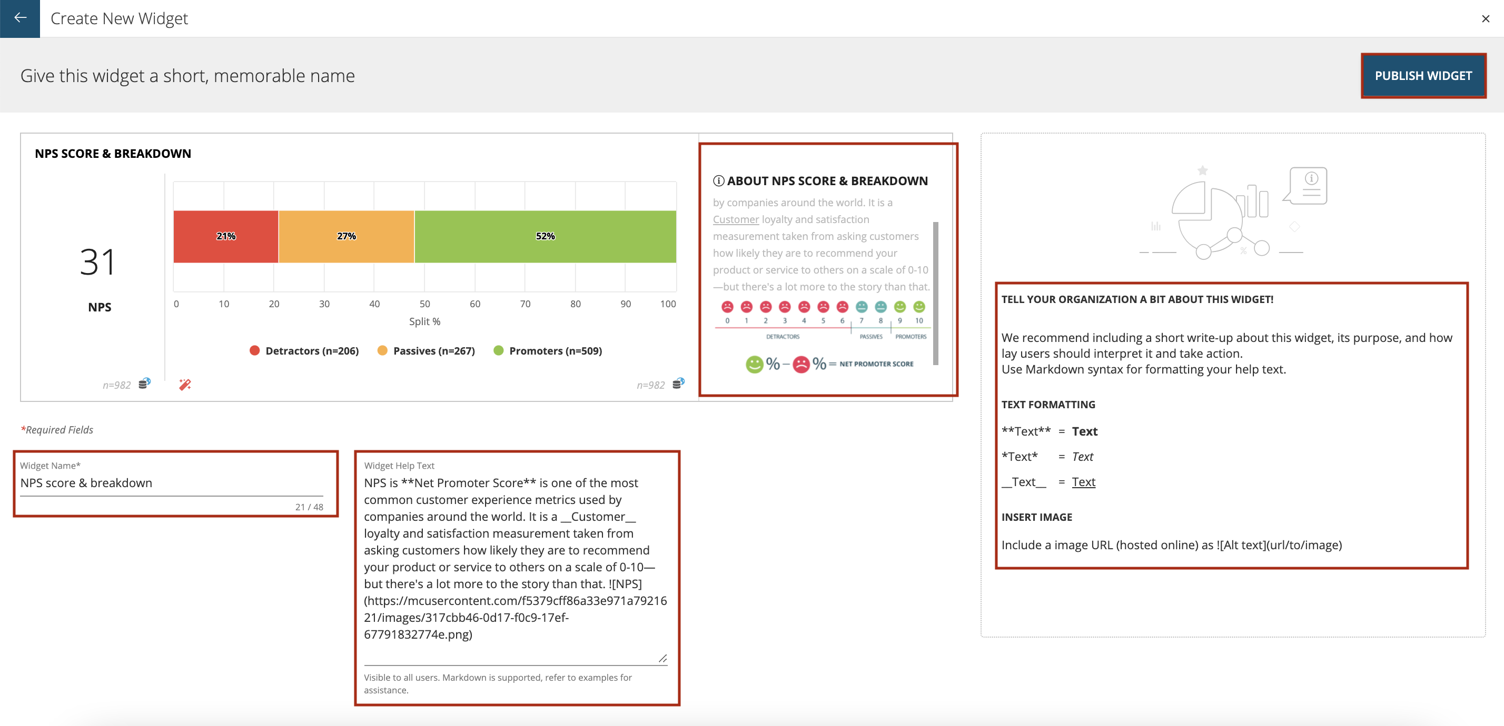The image size is (1504, 726).
Task: Click the NPS score value 31
Action: pos(98,263)
